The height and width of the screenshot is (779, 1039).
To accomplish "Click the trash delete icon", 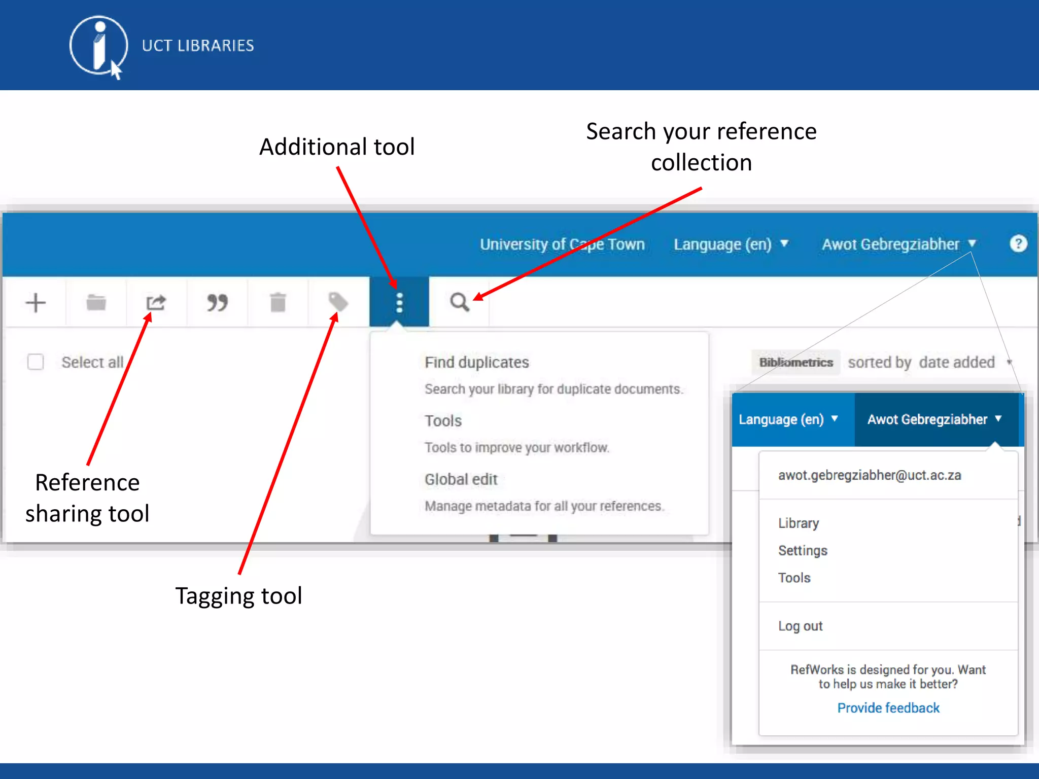I will pos(278,302).
